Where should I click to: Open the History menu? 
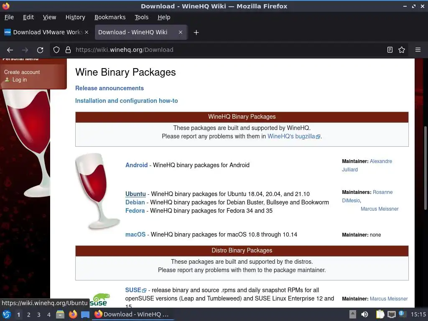pyautogui.click(x=75, y=17)
